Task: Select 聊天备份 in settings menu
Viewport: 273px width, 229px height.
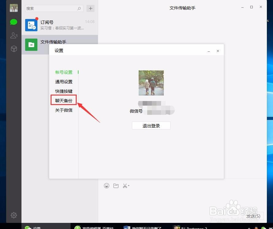Action: [x=64, y=101]
